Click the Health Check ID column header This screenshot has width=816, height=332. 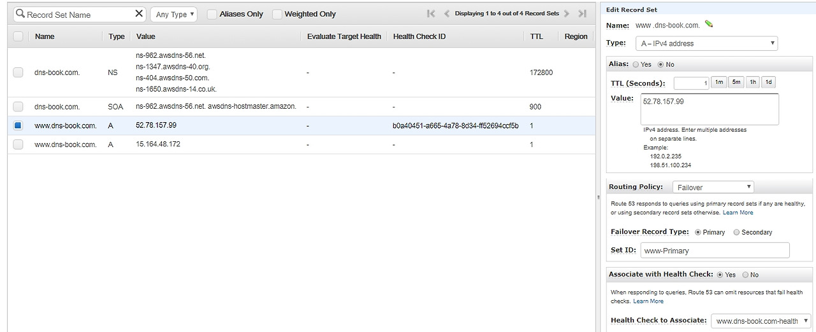419,36
